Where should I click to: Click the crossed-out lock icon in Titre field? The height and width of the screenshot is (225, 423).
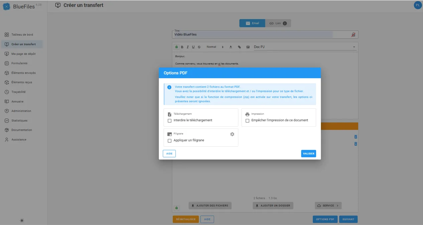pyautogui.click(x=353, y=34)
